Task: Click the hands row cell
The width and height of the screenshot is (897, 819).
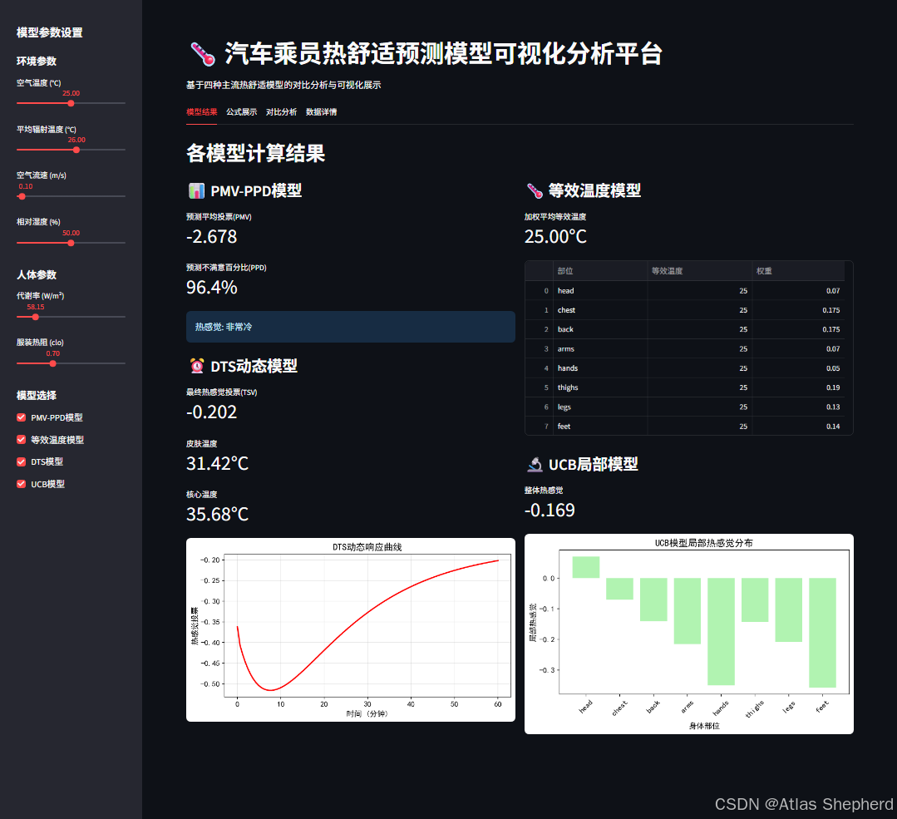Action: [599, 368]
